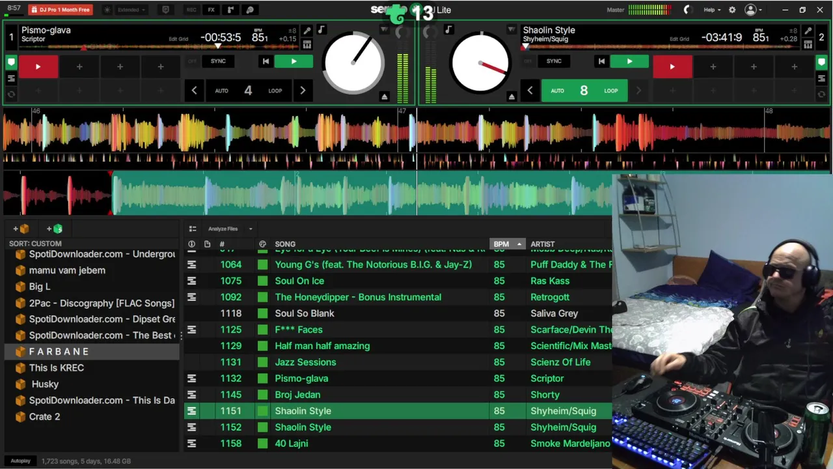Image resolution: width=833 pixels, height=469 pixels.
Task: Open deck 1 dropdown triangle near platter
Action: click(385, 30)
